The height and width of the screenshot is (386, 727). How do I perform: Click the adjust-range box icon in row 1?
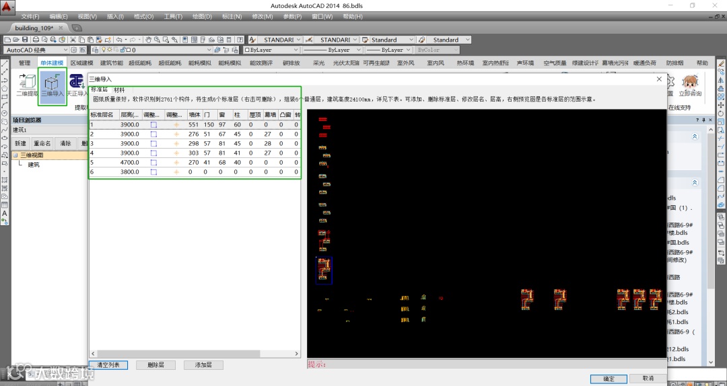pyautogui.click(x=154, y=124)
